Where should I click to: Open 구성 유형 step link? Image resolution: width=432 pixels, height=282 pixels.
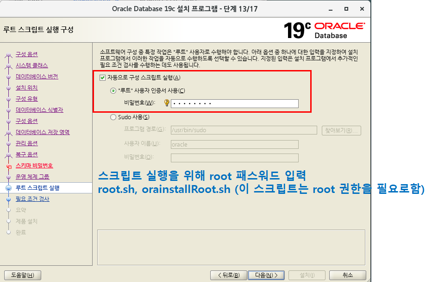click(x=27, y=99)
